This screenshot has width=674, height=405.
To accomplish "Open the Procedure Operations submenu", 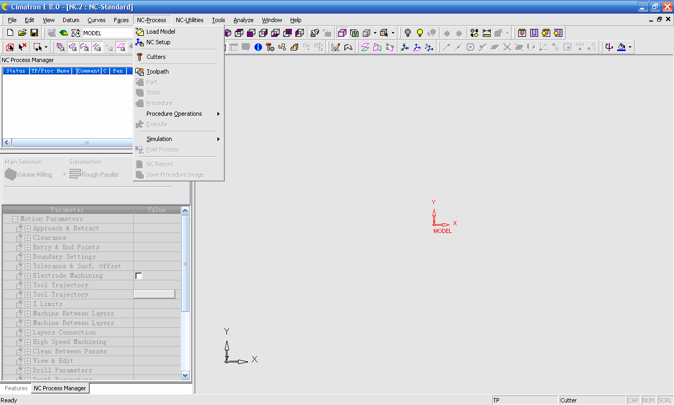I will click(x=179, y=114).
